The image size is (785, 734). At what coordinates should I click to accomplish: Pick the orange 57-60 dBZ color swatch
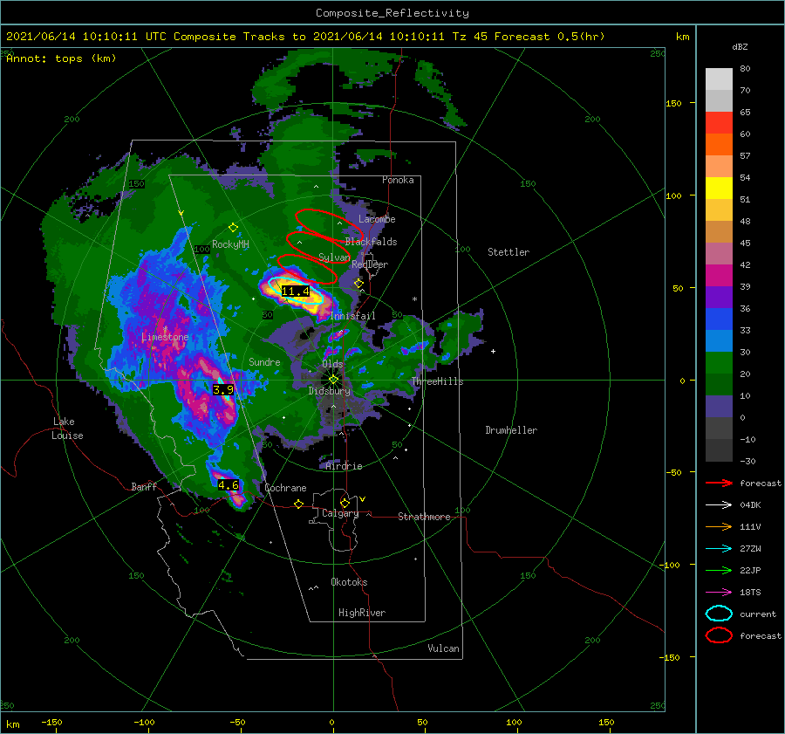pyautogui.click(x=719, y=145)
